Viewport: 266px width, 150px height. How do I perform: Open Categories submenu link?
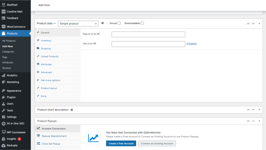(8, 52)
